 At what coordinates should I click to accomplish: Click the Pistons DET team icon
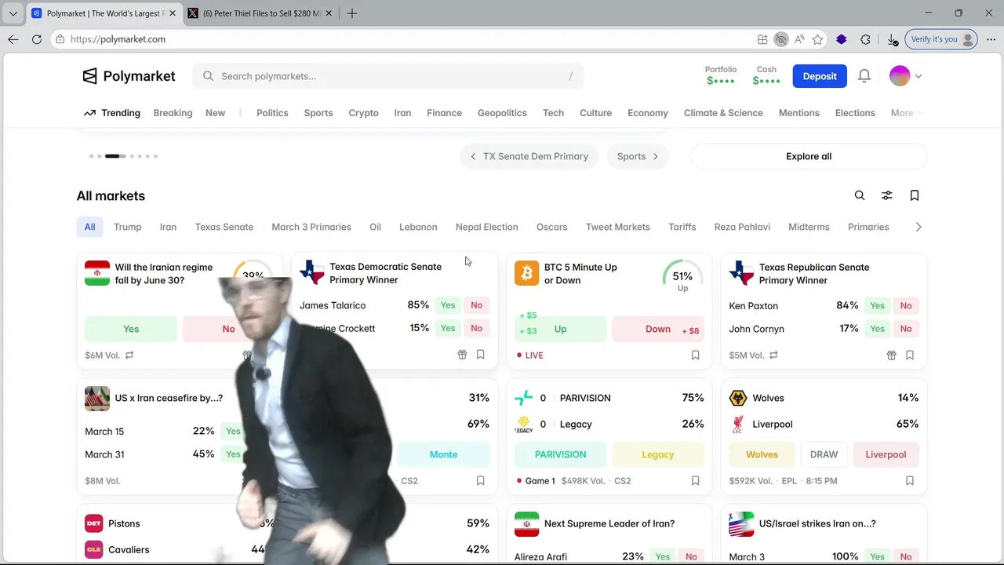point(94,523)
